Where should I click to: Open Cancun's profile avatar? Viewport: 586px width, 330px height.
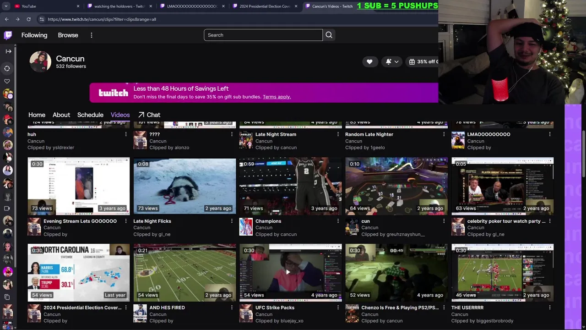pyautogui.click(x=40, y=61)
